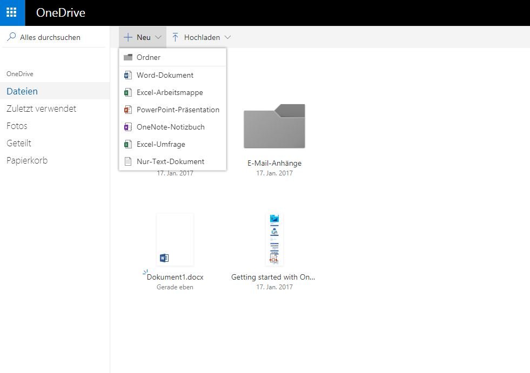
Task: Click the Dokument1.docx file name
Action: point(175,277)
